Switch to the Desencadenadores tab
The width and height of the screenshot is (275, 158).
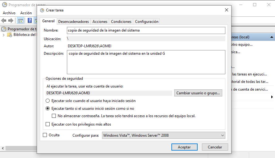tap(73, 22)
